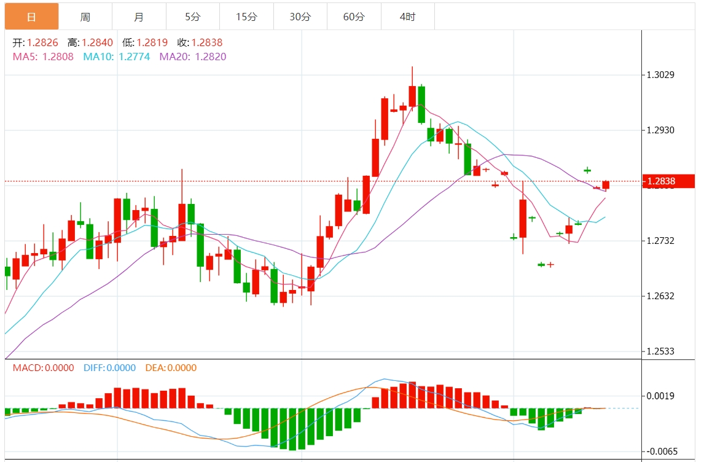The image size is (704, 462).
Task: Click the 1.2533 price axis label
Action: click(x=660, y=351)
